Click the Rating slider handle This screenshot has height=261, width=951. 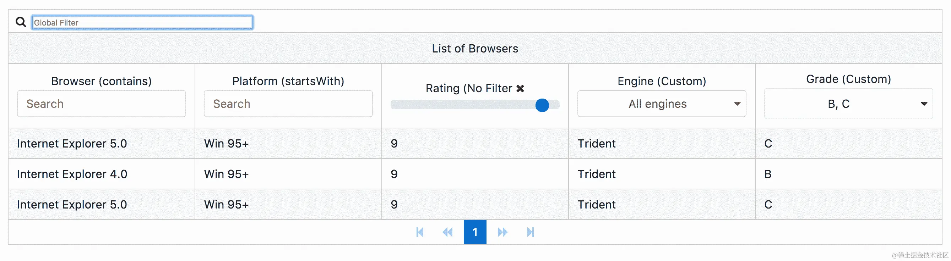(x=542, y=105)
